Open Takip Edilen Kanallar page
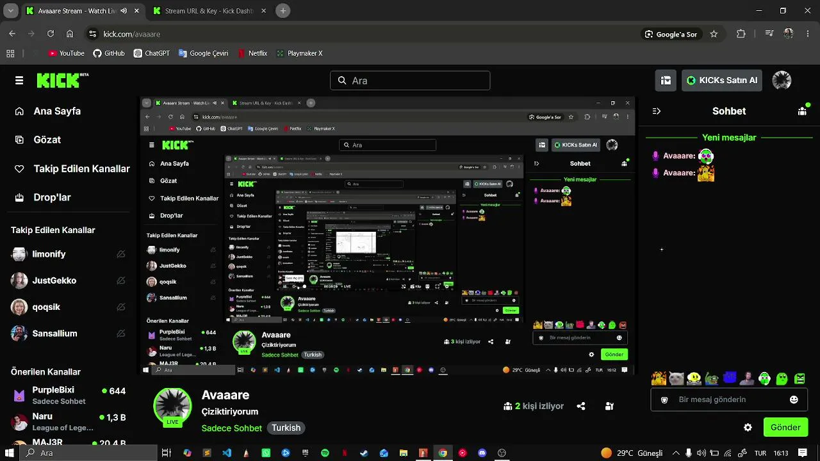This screenshot has width=820, height=461. click(72, 169)
